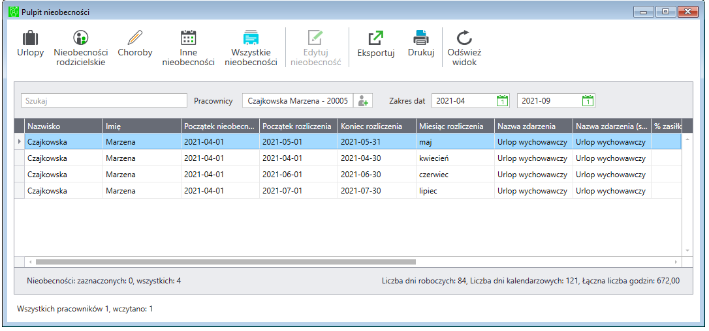709x331 pixels.
Task: Open calendar for end date 2021-09
Action: coord(588,101)
